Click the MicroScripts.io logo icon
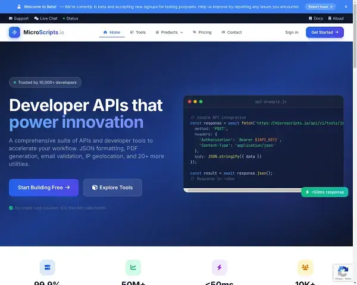This screenshot has height=285, width=357. 14,32
